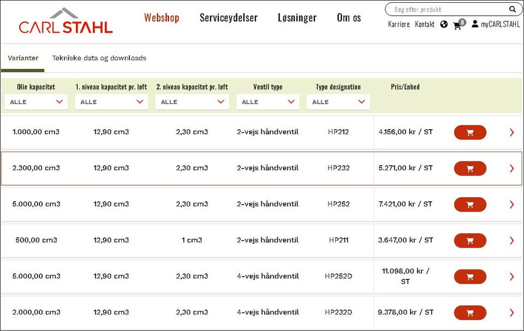Click the search magnifier icon
524x331 pixels.
click(x=513, y=9)
